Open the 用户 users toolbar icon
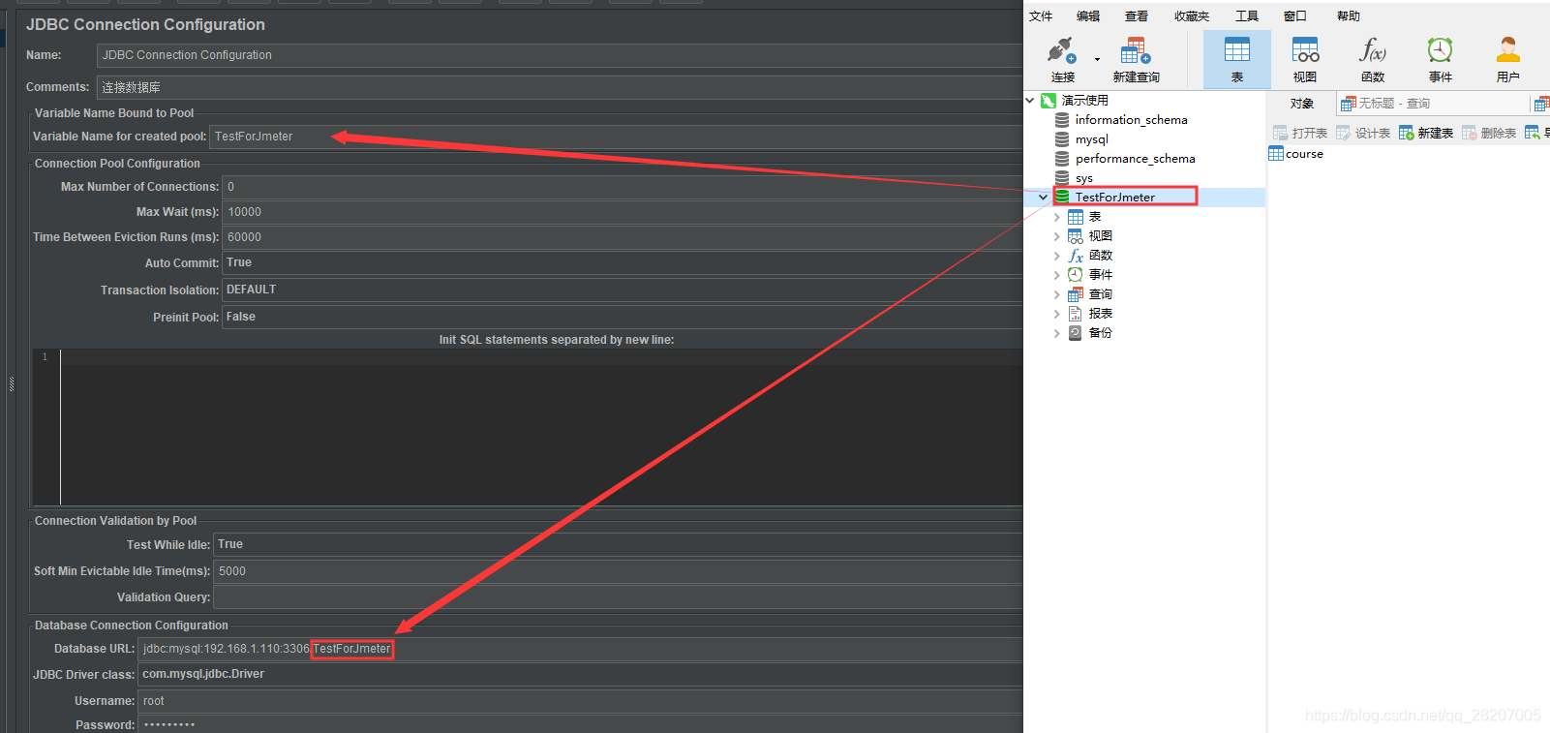Image resolution: width=1550 pixels, height=733 pixels. [x=1508, y=59]
